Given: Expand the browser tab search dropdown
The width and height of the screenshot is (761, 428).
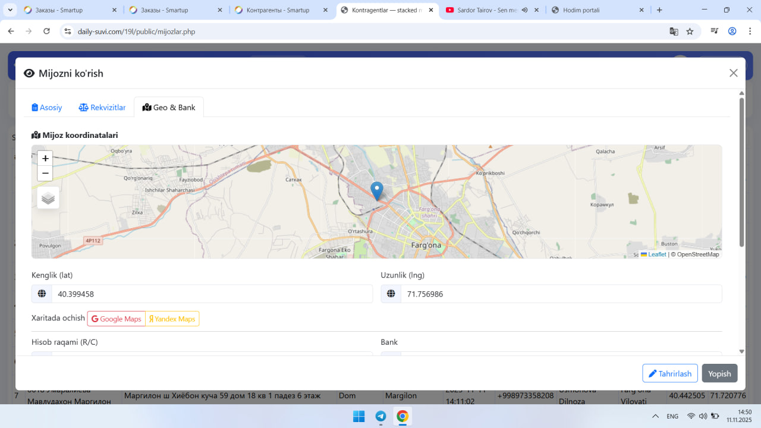Looking at the screenshot, I should coord(11,10).
